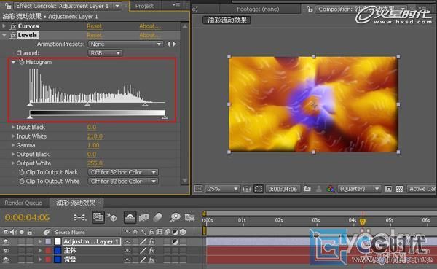The height and width of the screenshot is (269, 437).
Task: Collapse the Histogram section
Action: (13, 62)
